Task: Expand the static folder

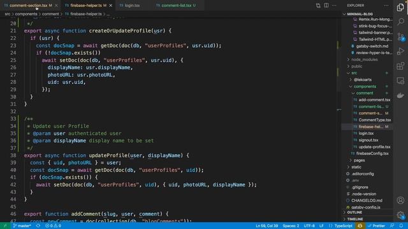Action: [x=356, y=167]
